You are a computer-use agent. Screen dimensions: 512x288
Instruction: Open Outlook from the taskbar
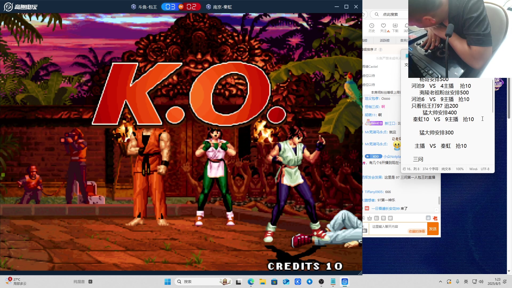pyautogui.click(x=286, y=282)
